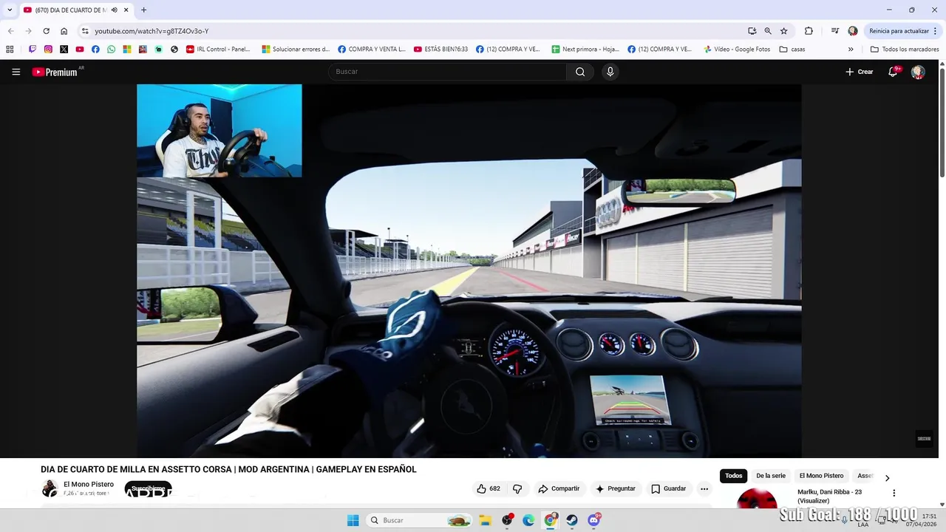The image size is (946, 532).
Task: Open a new browser tab
Action: tap(143, 10)
